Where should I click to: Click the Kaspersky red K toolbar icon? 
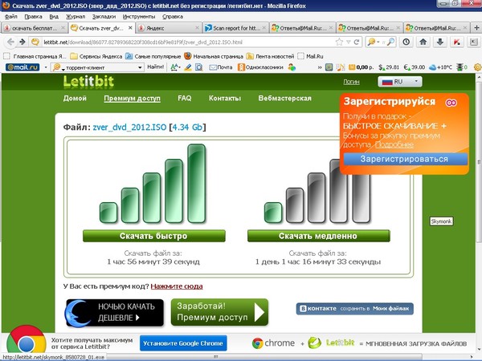tap(457, 42)
